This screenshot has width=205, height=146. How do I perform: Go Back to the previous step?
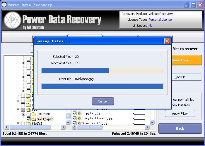(x=180, y=128)
